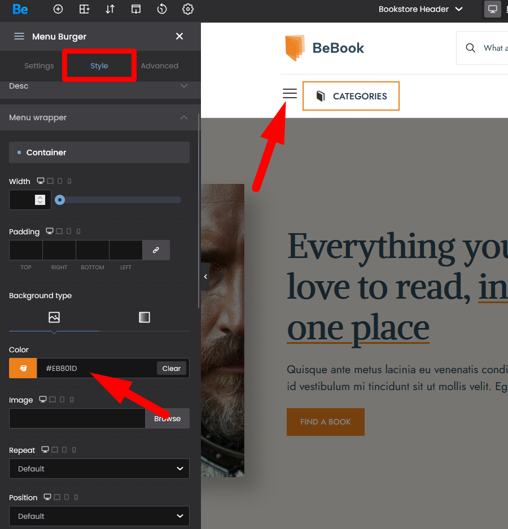This screenshot has width=508, height=529.
Task: Open the single page import icon
Action: 136,9
